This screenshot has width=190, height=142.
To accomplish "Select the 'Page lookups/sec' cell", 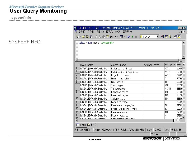I will click(x=127, y=75).
